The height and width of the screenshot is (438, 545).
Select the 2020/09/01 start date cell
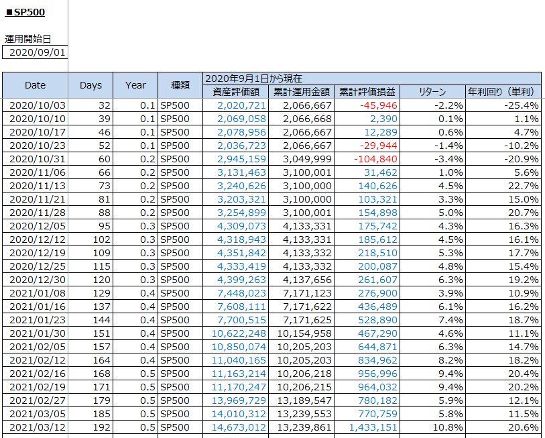click(38, 52)
